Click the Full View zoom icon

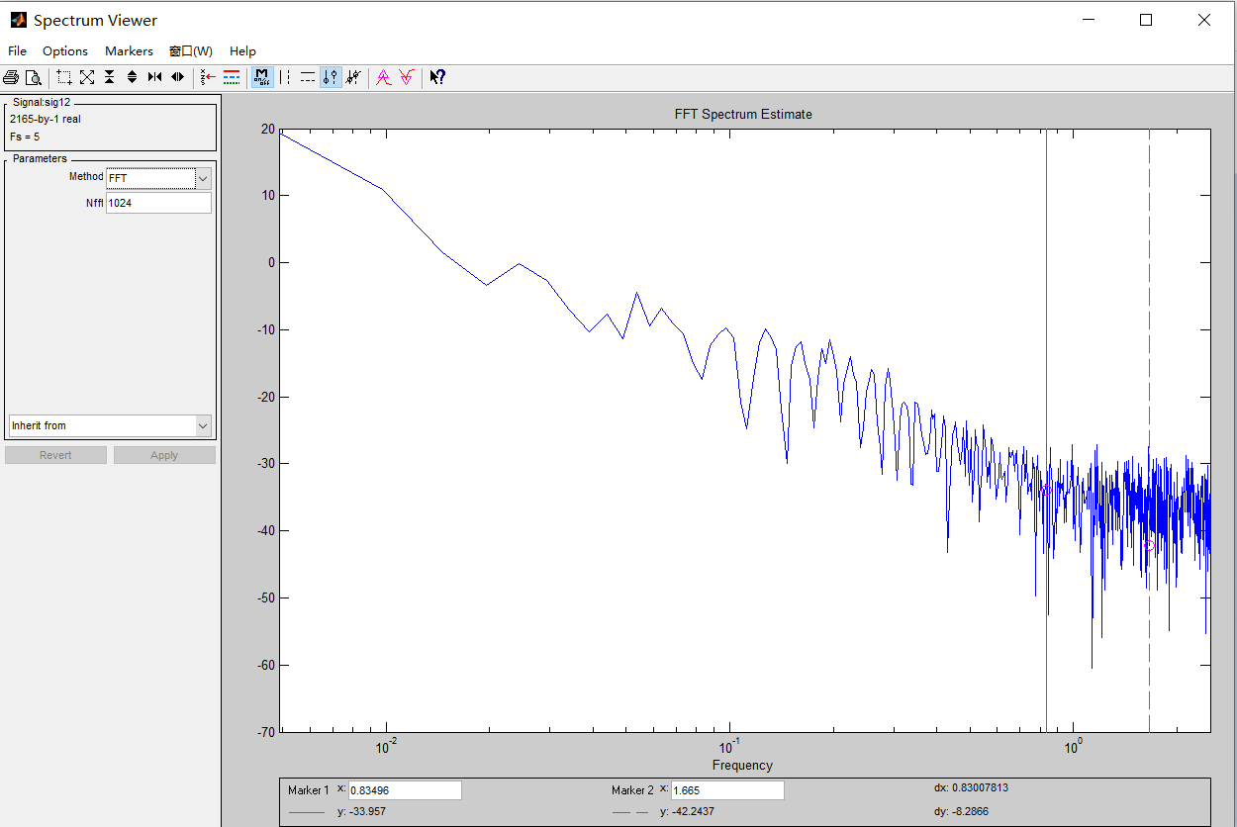[87, 77]
